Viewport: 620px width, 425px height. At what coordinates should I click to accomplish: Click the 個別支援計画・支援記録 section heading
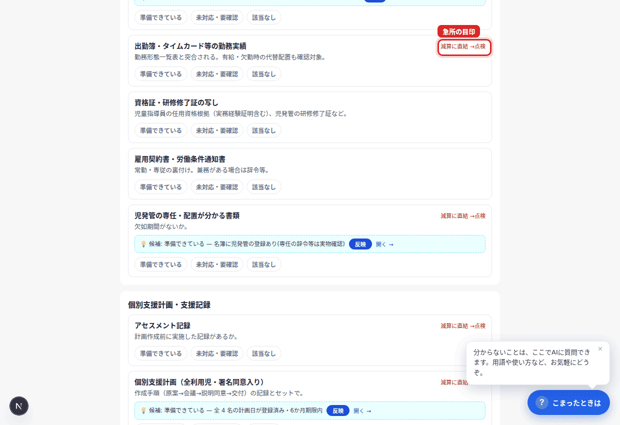(x=169, y=305)
